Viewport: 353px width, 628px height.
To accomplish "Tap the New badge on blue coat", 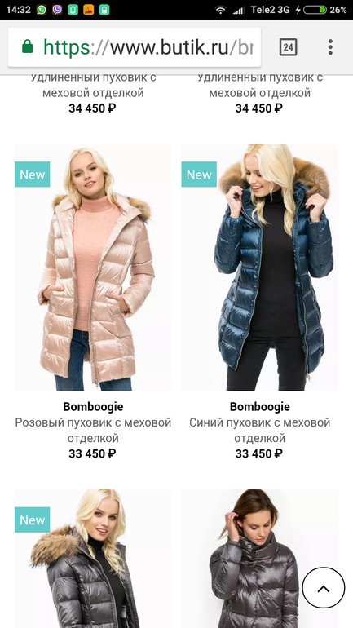I will (x=199, y=175).
